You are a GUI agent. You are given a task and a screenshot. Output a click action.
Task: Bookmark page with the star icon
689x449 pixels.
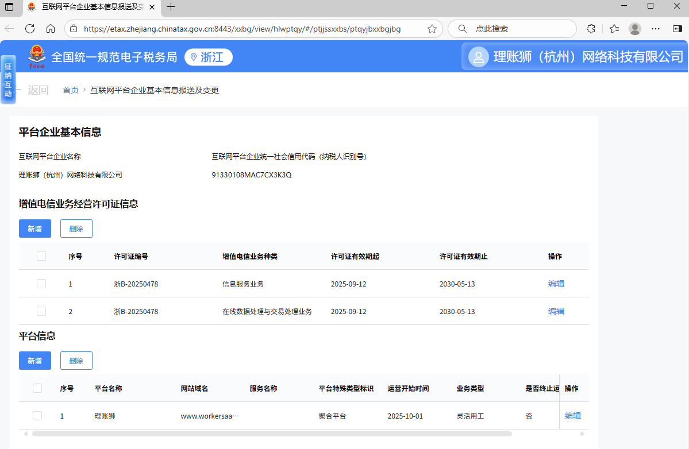tap(432, 29)
